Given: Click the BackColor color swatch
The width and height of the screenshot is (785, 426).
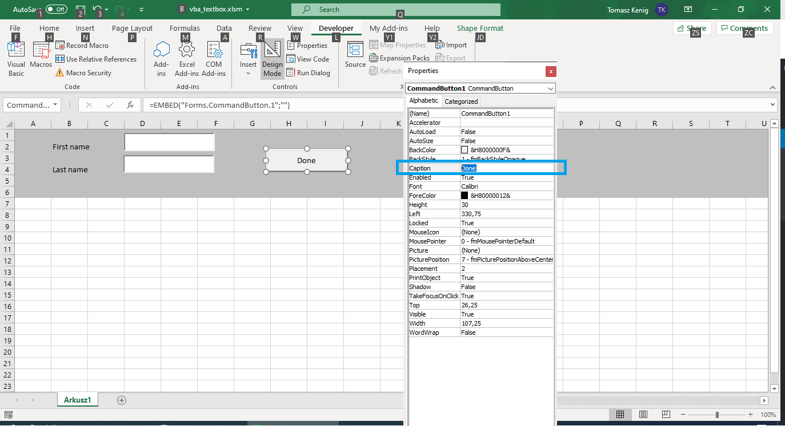Looking at the screenshot, I should 465,149.
